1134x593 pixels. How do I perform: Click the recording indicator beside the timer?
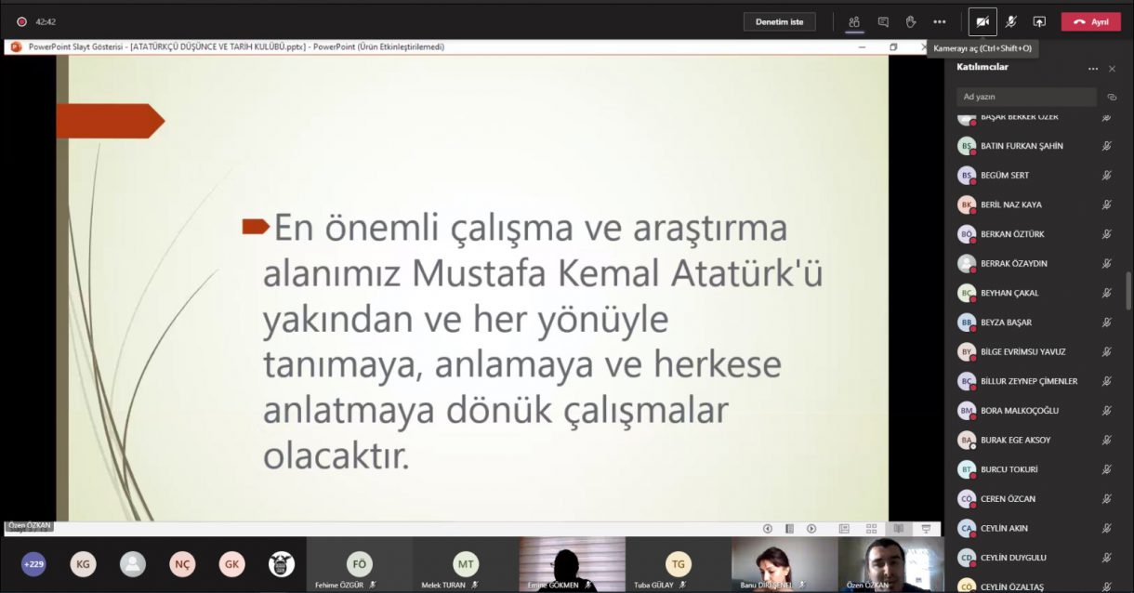21,21
